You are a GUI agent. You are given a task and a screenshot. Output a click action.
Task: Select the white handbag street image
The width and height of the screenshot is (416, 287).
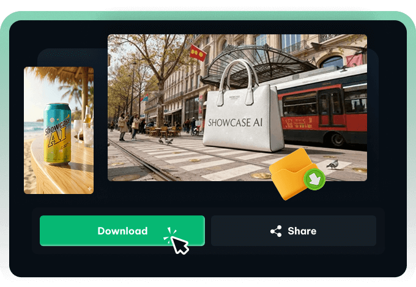237,107
